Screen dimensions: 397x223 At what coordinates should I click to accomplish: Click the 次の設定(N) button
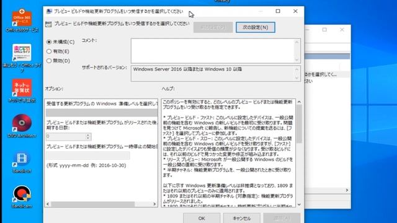[255, 27]
